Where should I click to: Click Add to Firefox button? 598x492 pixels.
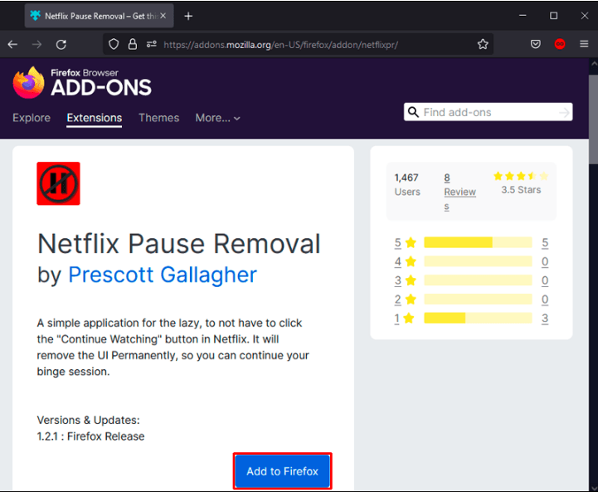click(282, 471)
